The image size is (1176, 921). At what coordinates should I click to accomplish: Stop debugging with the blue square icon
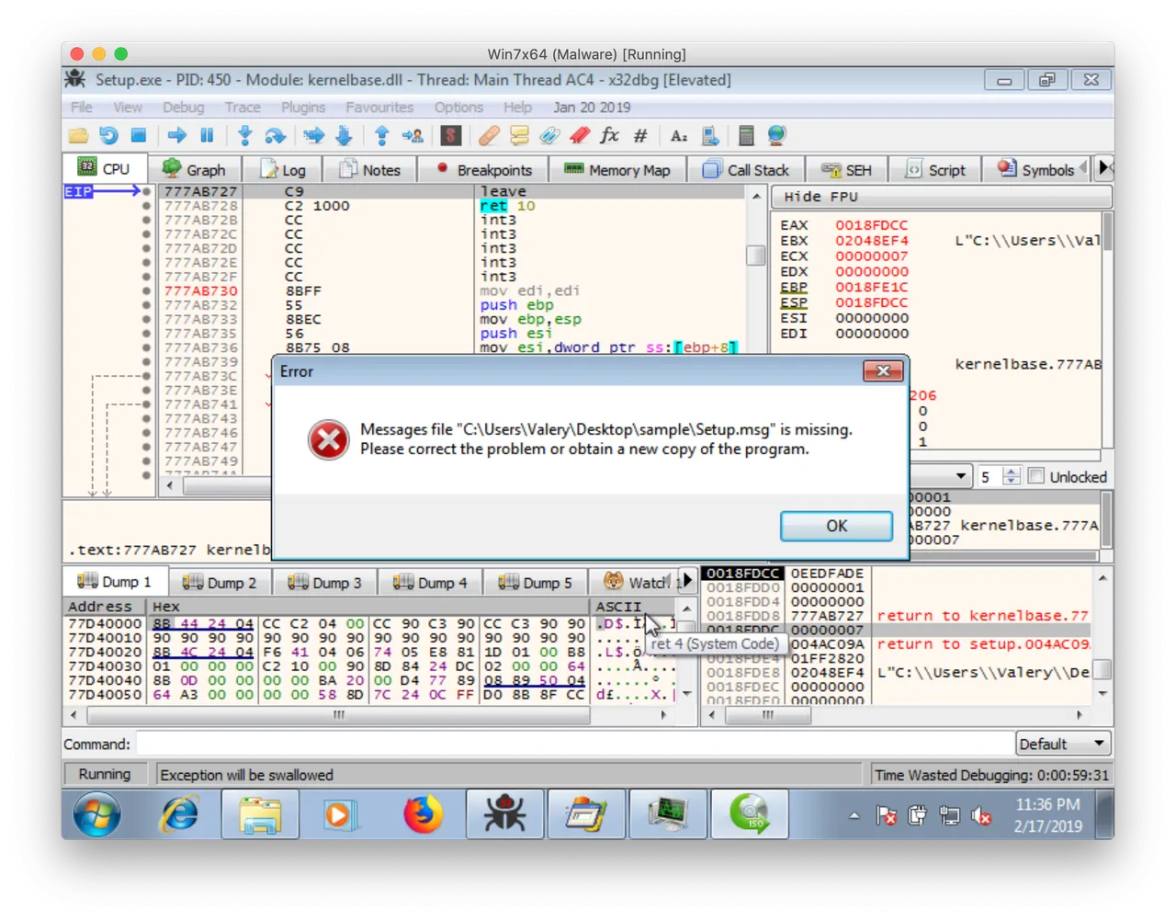coord(139,136)
